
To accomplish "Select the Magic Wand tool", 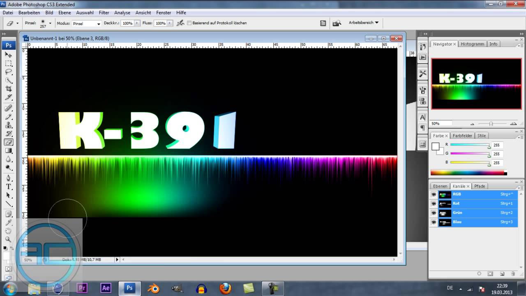I will (9, 80).
